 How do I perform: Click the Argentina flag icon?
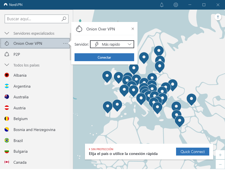click(x=7, y=86)
